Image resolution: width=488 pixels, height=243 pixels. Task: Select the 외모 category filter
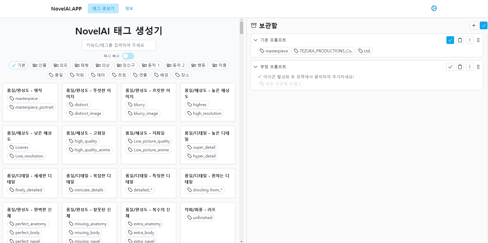pyautogui.click(x=61, y=65)
